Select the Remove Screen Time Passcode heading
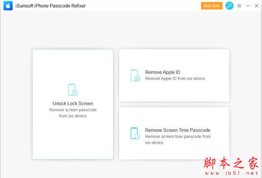The height and width of the screenshot is (178, 262). (x=178, y=130)
